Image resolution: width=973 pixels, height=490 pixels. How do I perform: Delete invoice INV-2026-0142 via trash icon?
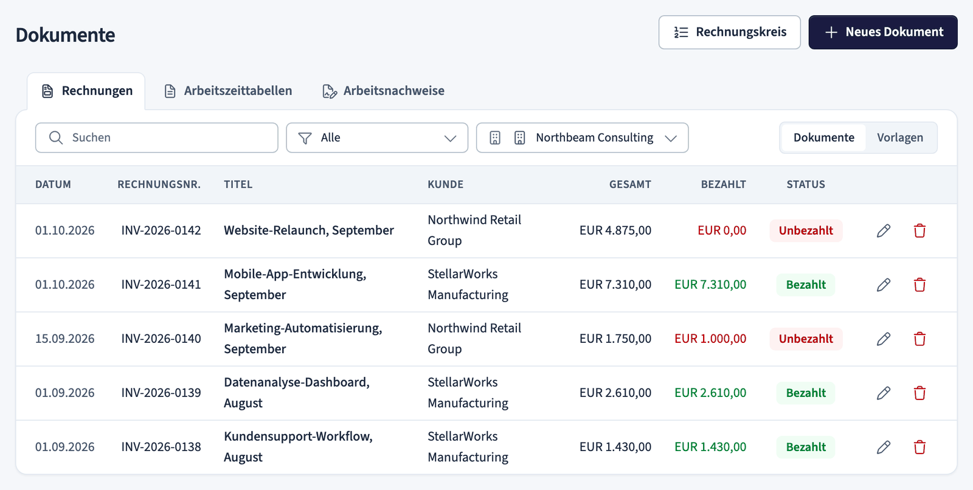[919, 230]
